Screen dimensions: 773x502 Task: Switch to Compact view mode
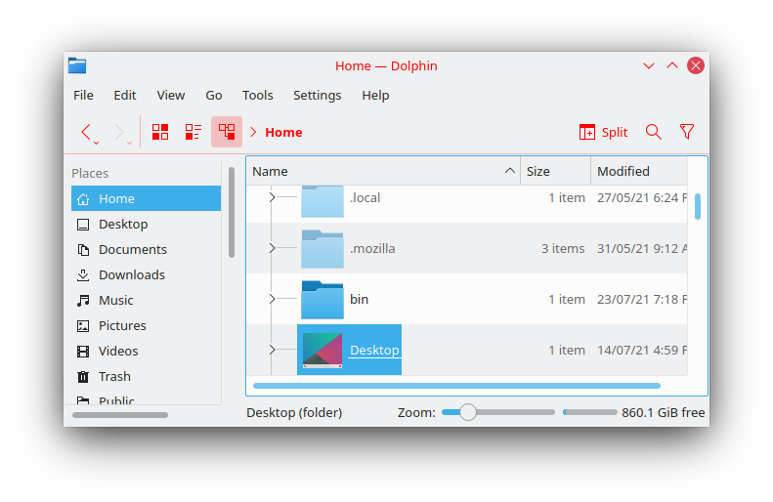click(x=193, y=132)
